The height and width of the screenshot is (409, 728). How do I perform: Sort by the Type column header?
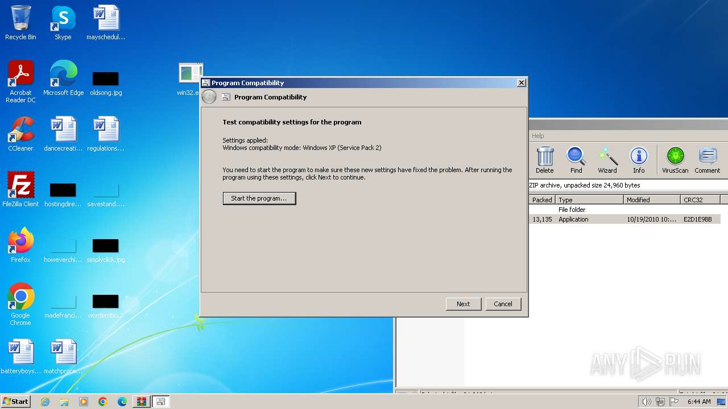589,200
